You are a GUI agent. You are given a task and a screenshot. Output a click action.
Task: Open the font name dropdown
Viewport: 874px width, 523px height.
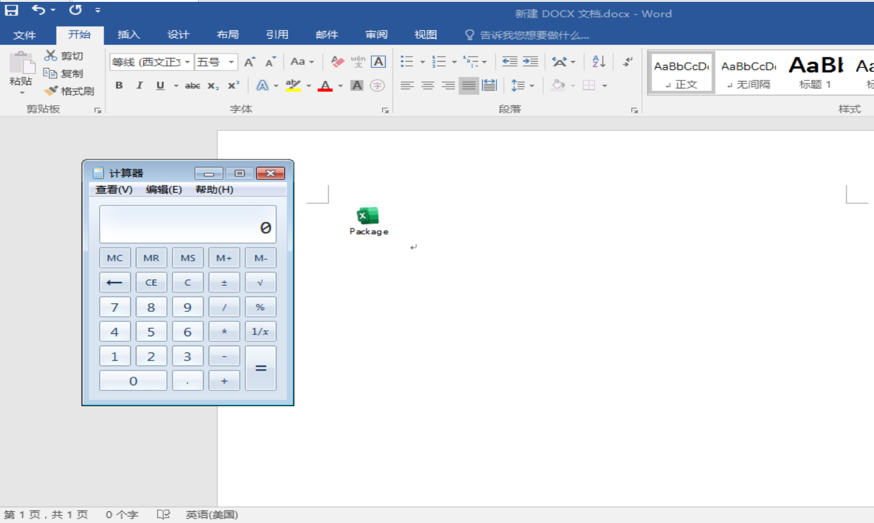[188, 62]
